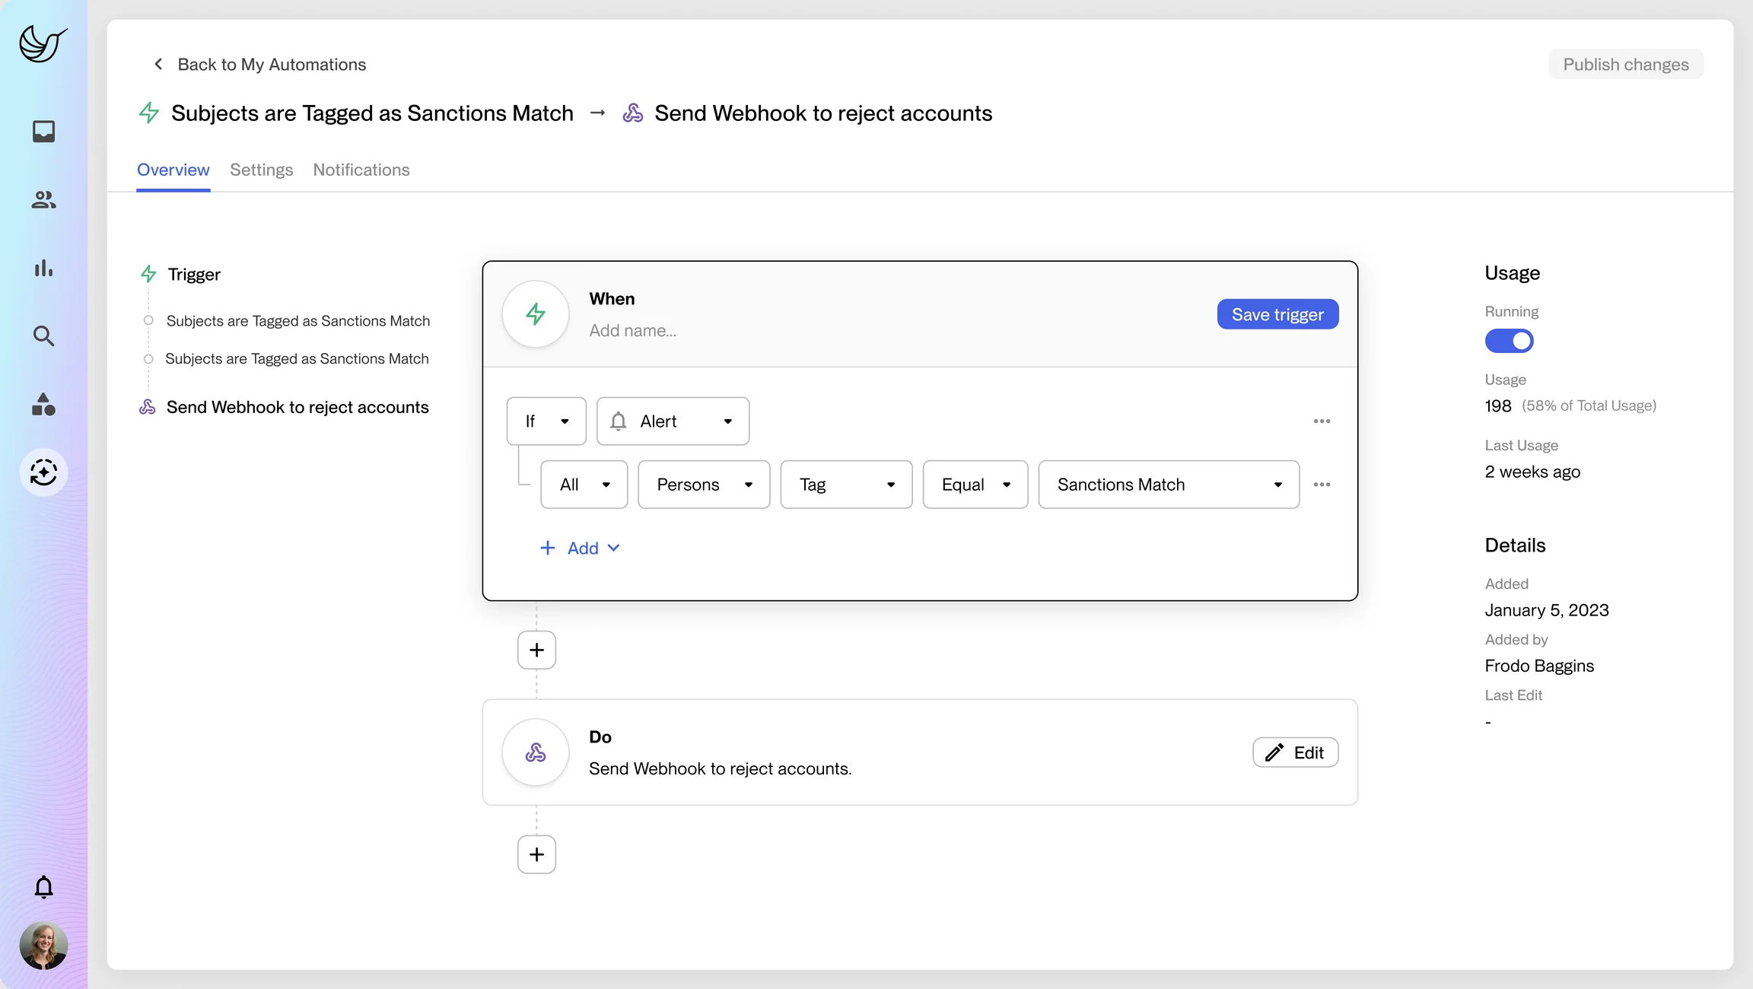The image size is (1753, 989).
Task: Click the webhook icon in Do card
Action: click(536, 752)
